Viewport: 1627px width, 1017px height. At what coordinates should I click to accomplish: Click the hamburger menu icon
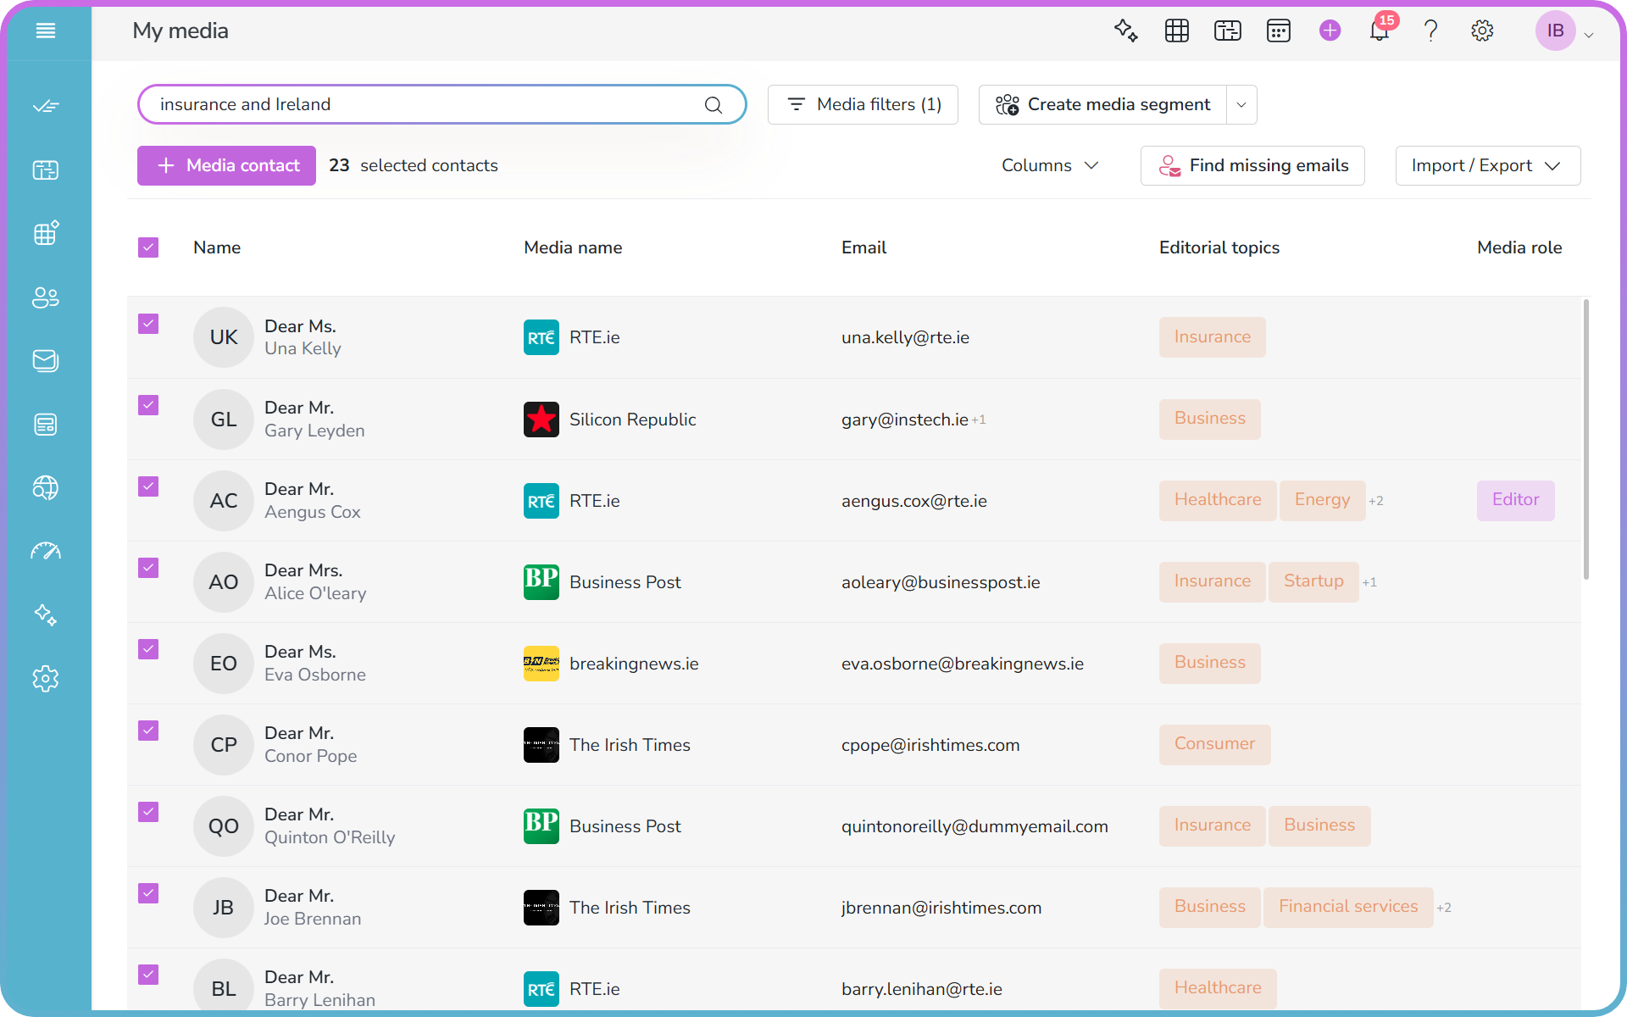pyautogui.click(x=46, y=31)
